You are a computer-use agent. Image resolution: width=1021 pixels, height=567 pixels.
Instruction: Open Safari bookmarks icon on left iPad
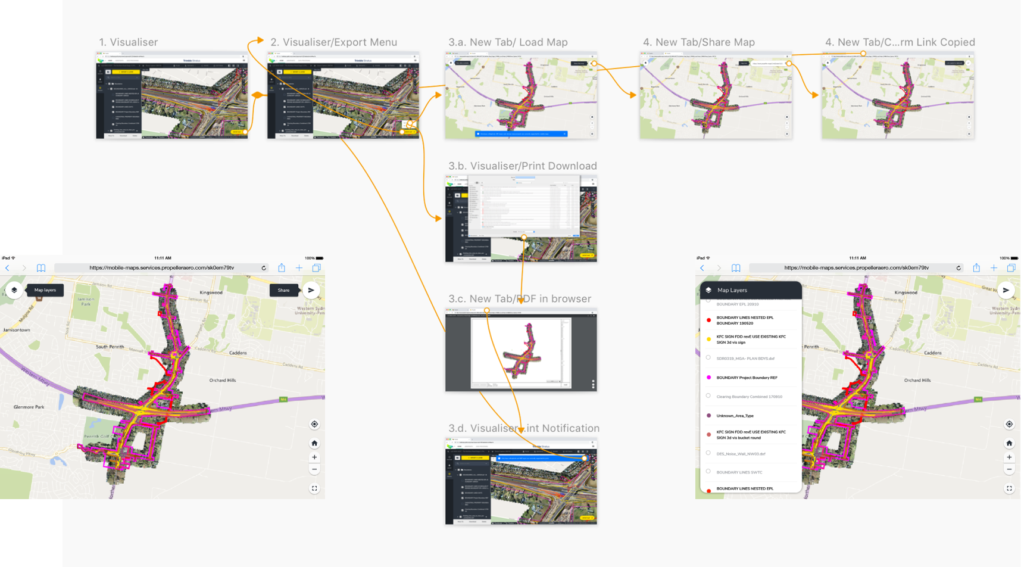coord(41,268)
